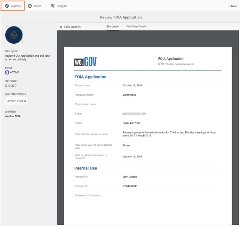This screenshot has width=240, height=226.
Task: Click the Delegate label text
Action: coord(62,6)
